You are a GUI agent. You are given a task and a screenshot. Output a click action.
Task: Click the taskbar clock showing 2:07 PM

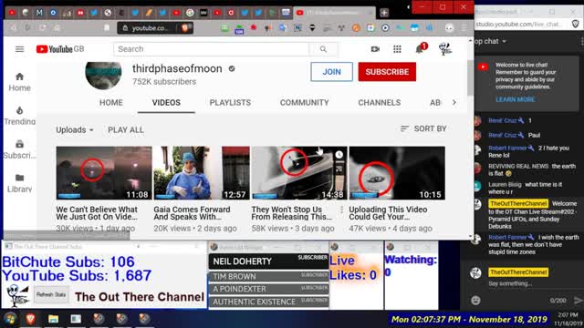(568, 319)
